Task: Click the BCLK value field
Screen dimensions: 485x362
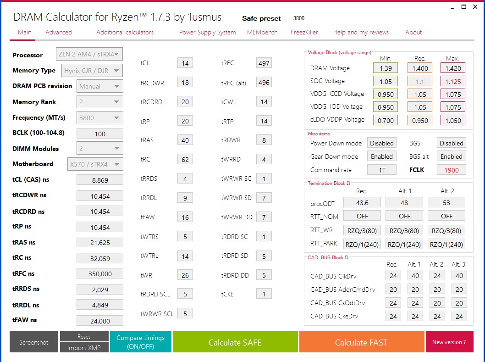Action: tap(99, 134)
